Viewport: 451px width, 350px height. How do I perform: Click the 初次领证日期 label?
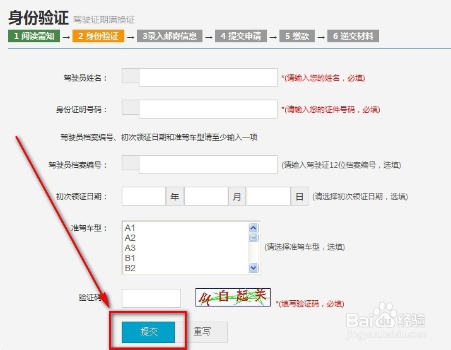(81, 196)
